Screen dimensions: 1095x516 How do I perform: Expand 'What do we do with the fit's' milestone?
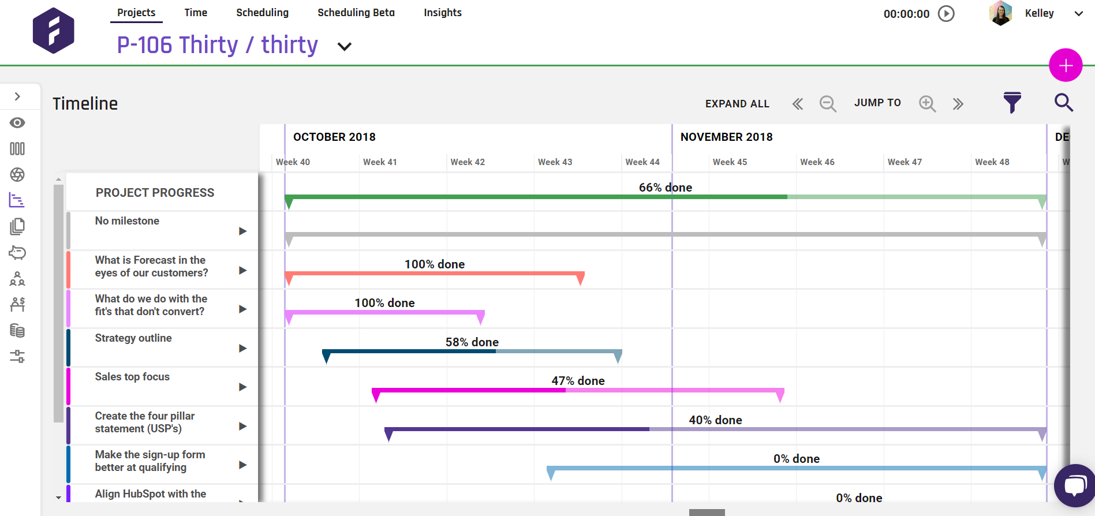pos(243,309)
